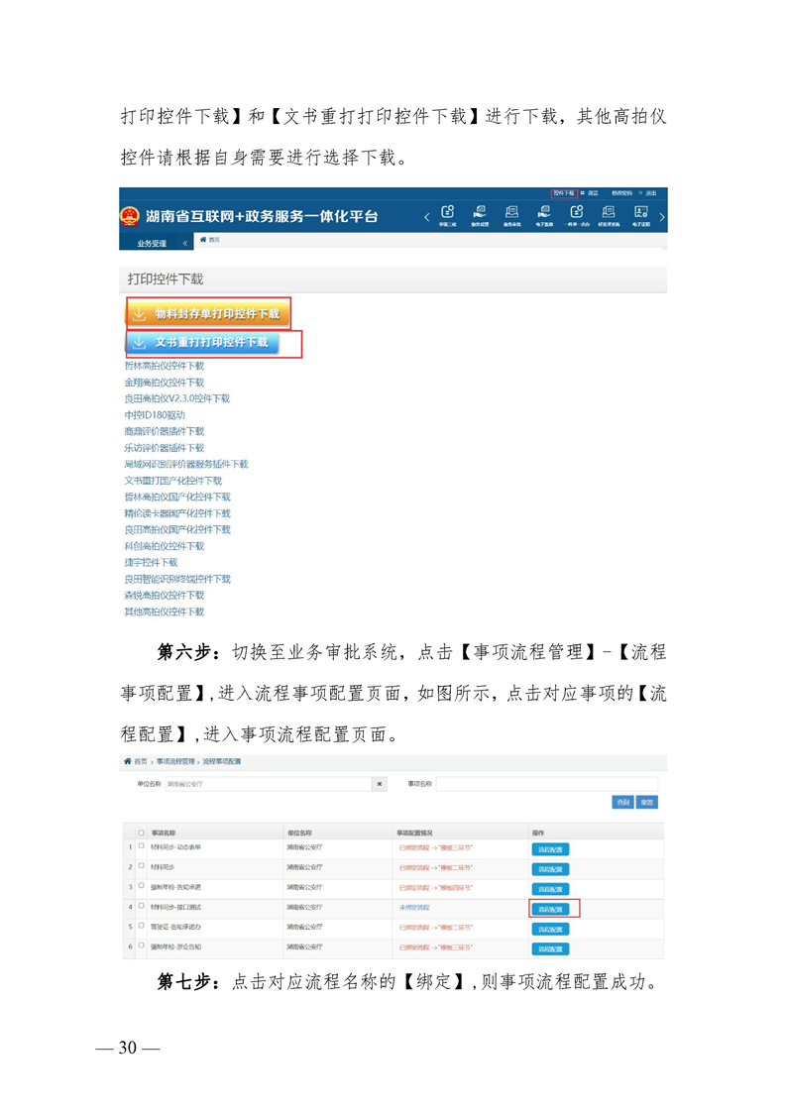The width and height of the screenshot is (786, 1112).
Task: Focus the 事项名称 search input
Action: point(546,784)
